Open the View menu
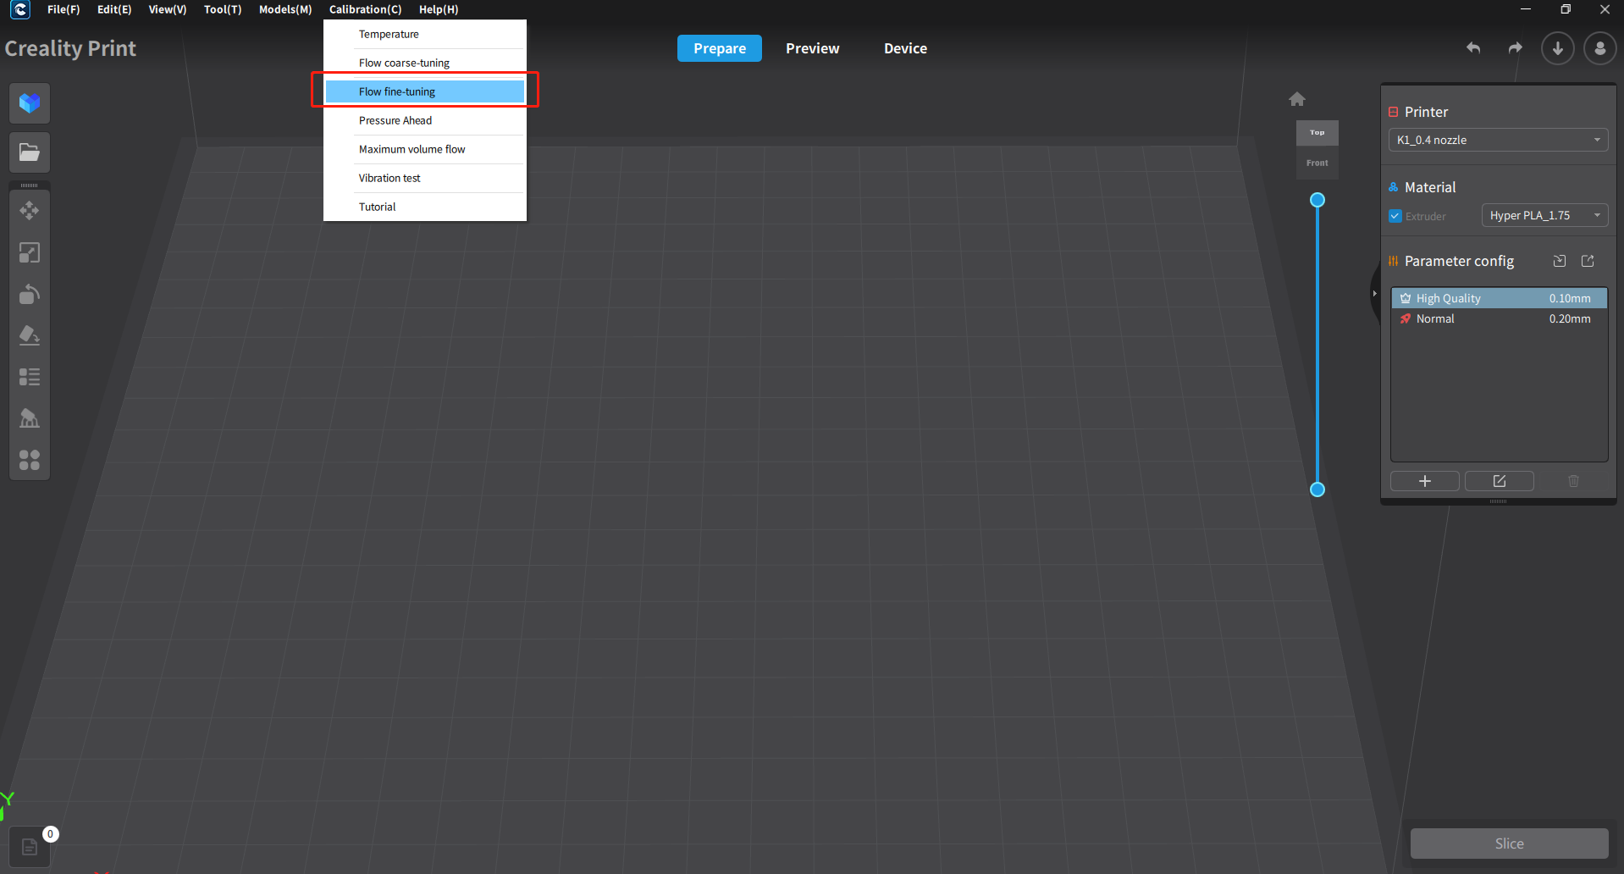This screenshot has height=874, width=1624. [168, 9]
